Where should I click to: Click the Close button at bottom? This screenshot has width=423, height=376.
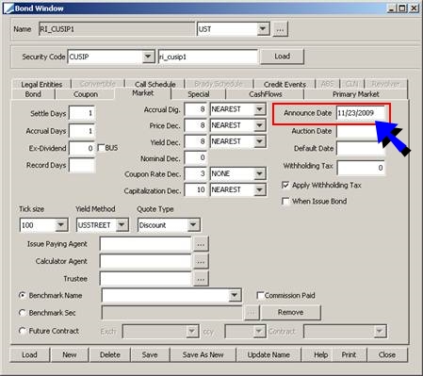387,354
